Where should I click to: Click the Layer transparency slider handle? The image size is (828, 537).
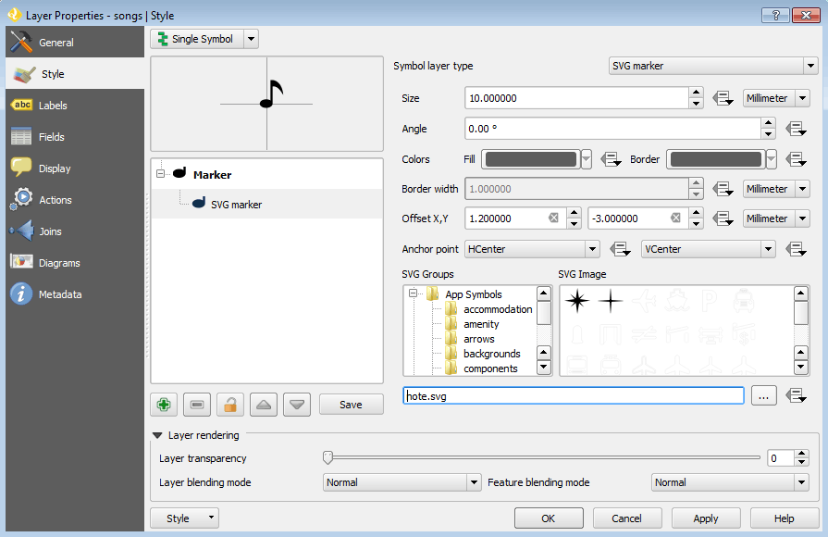click(327, 457)
